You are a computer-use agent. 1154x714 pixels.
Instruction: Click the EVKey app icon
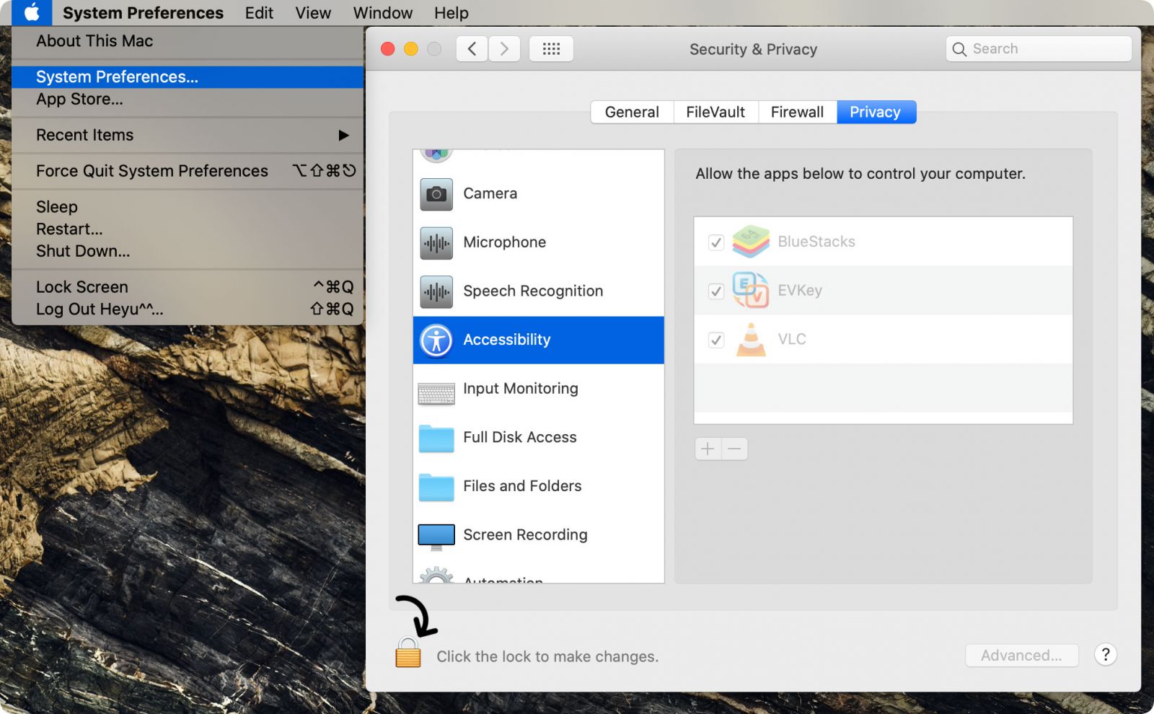tap(751, 290)
